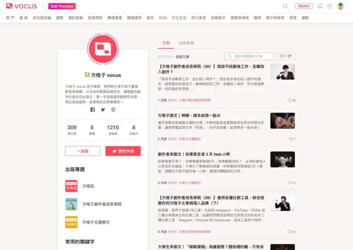Screen dimensions: 353x250
Task: Open 方格子 vocus Twitter icon
Action: 103,110
